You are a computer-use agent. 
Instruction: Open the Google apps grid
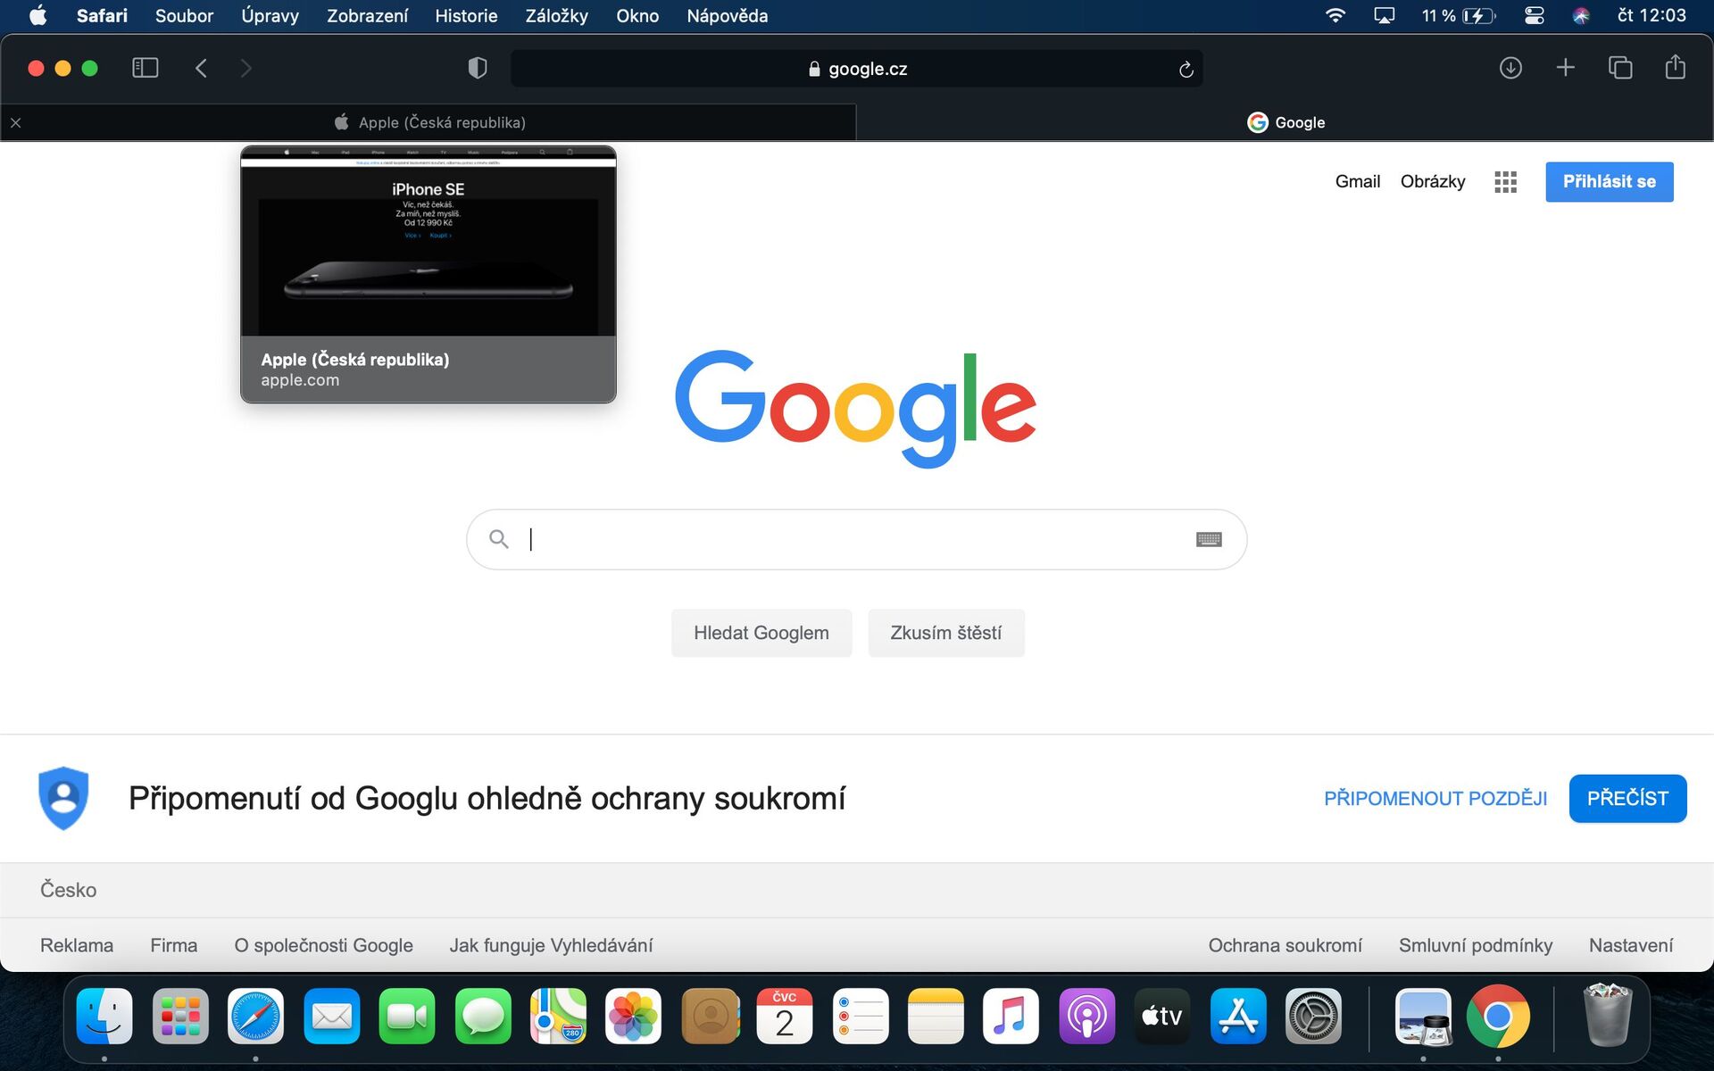coord(1505,182)
